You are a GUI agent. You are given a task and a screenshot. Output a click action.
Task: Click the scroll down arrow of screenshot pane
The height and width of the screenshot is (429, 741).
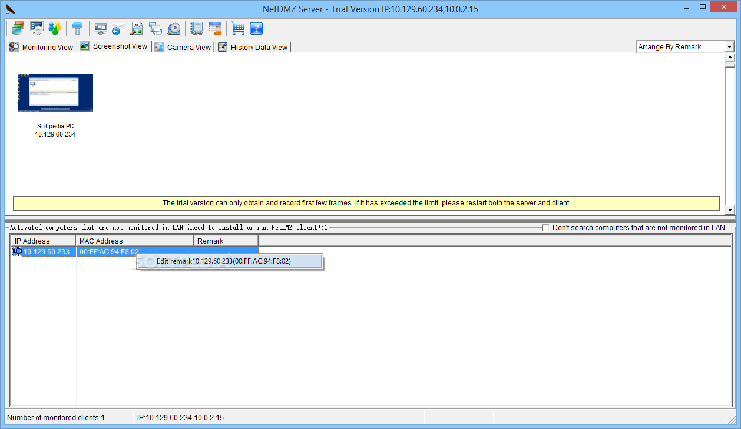(x=730, y=209)
